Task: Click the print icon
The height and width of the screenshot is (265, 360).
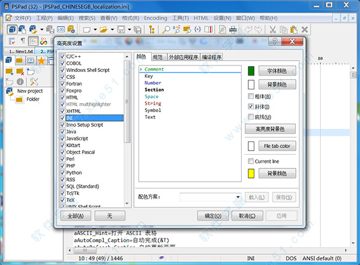Action: click(233, 29)
